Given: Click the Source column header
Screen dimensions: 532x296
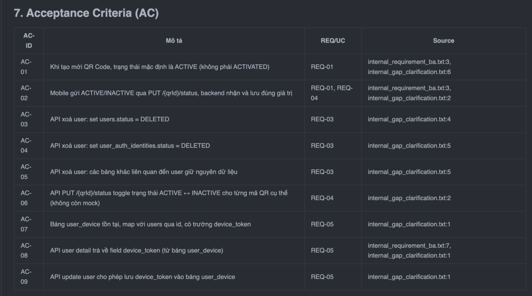Looking at the screenshot, I should [x=443, y=40].
